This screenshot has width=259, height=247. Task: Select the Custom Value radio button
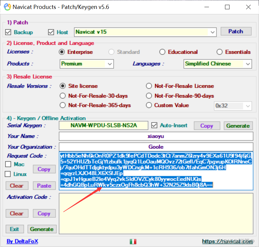149,105
